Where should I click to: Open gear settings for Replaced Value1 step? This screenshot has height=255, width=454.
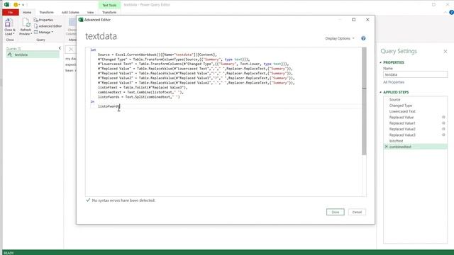tap(443, 123)
